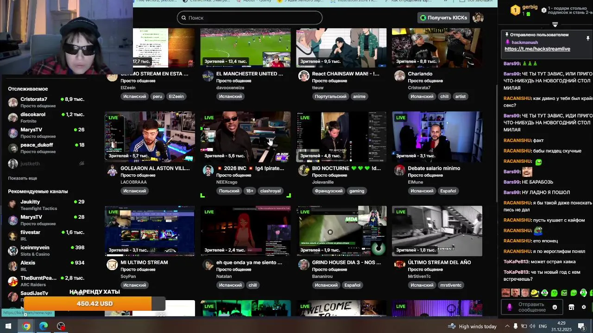
Task: Click the search magnifier icon
Action: click(x=183, y=18)
